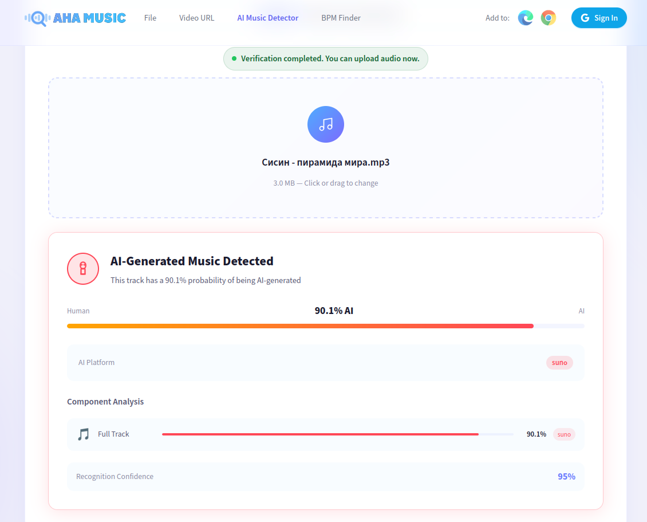Click the 95% confidence value
The height and width of the screenshot is (522, 647).
[566, 476]
